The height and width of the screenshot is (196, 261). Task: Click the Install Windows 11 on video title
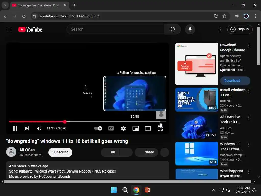coord(233,92)
